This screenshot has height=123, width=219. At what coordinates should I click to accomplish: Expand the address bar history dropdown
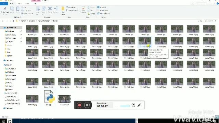(x=198, y=21)
